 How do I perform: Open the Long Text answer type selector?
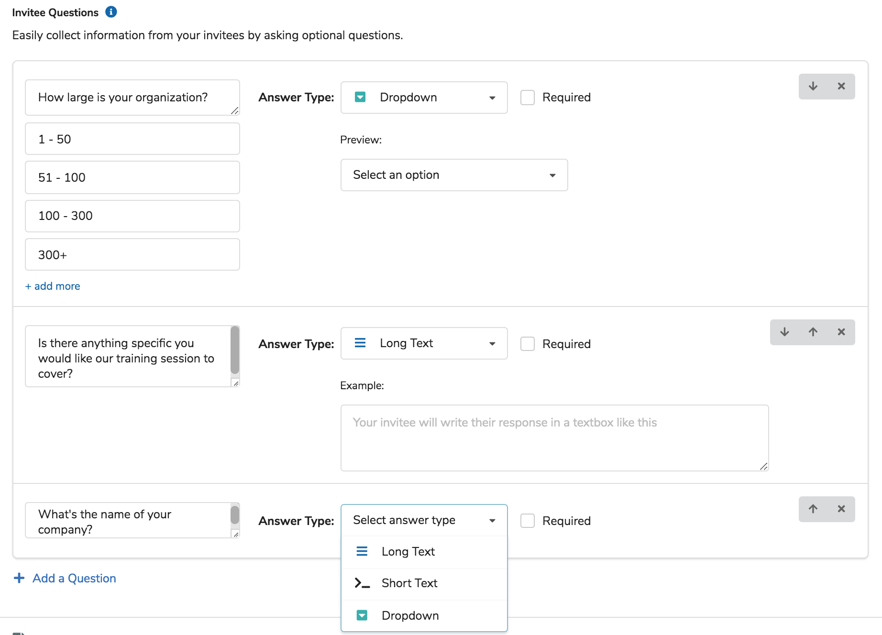(x=424, y=343)
